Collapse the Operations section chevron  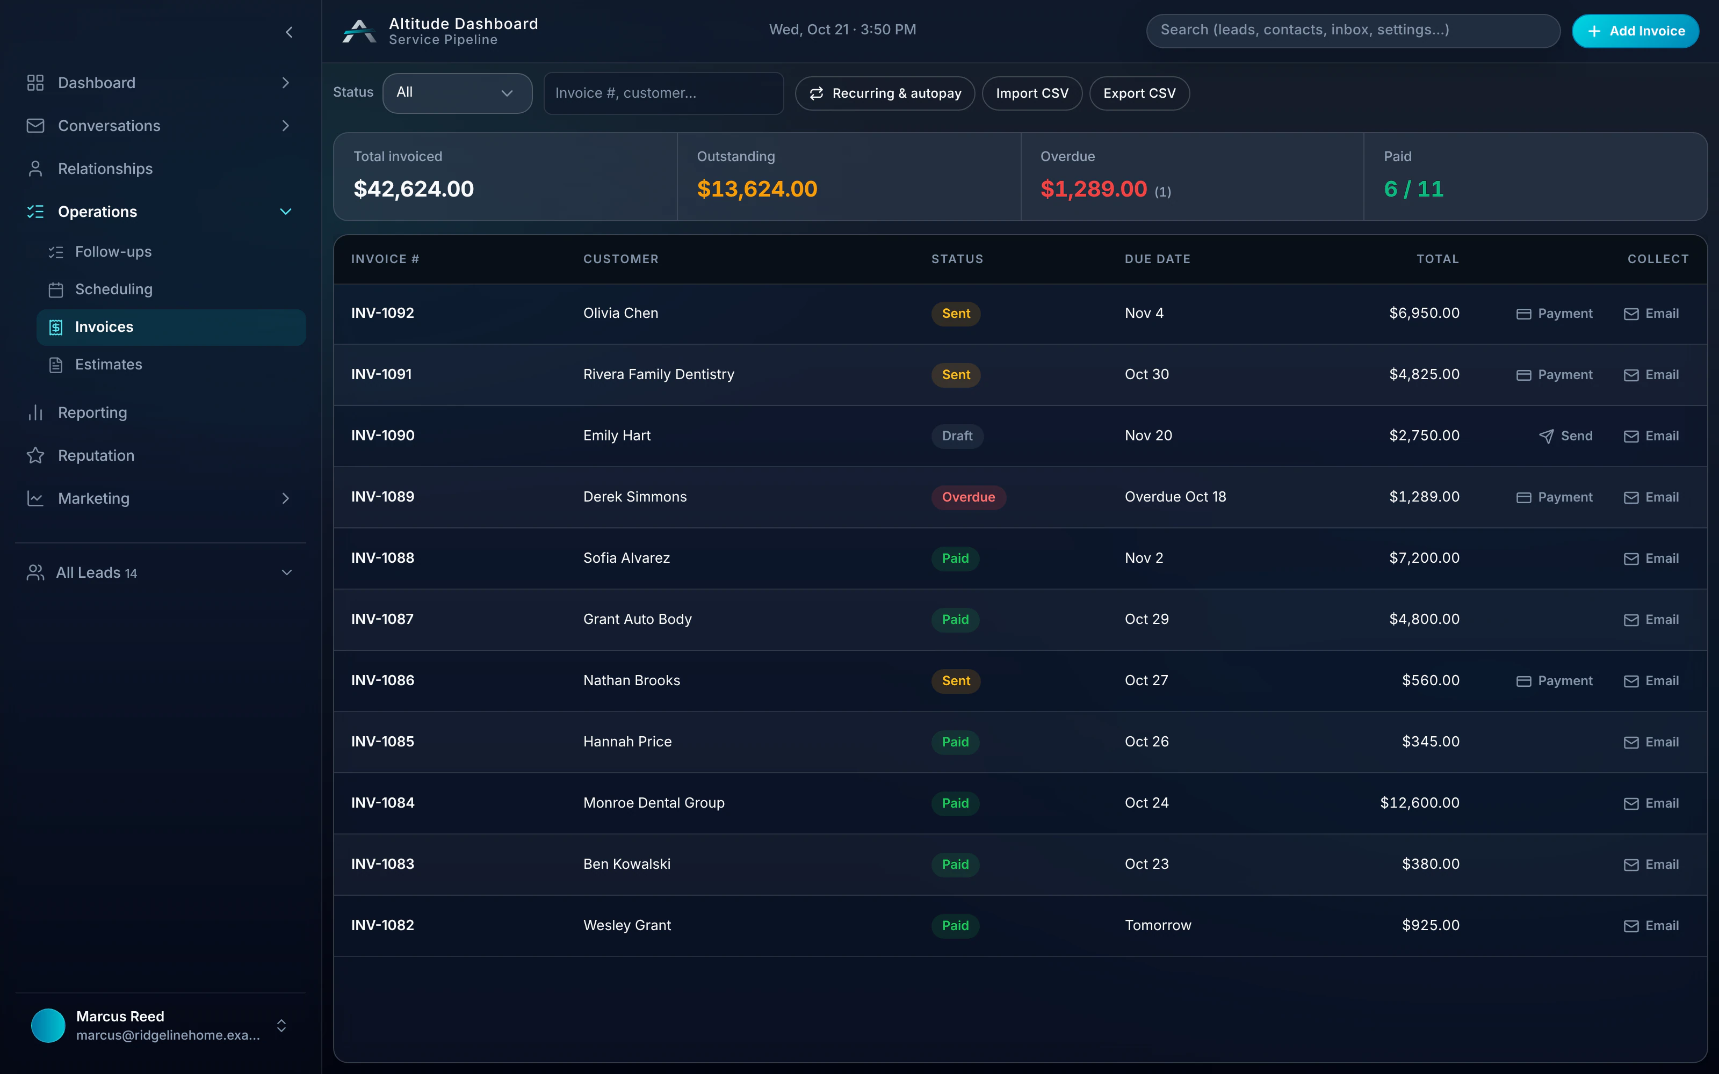pyautogui.click(x=286, y=212)
